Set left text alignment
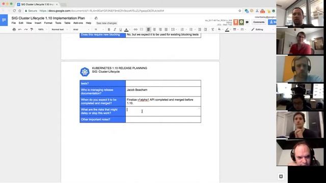Image resolution: width=326 pixels, height=183 pixels. (148, 29)
